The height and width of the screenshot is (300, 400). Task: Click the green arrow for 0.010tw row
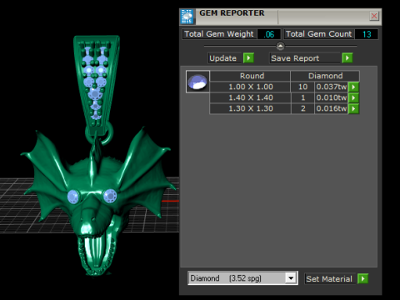(x=353, y=97)
